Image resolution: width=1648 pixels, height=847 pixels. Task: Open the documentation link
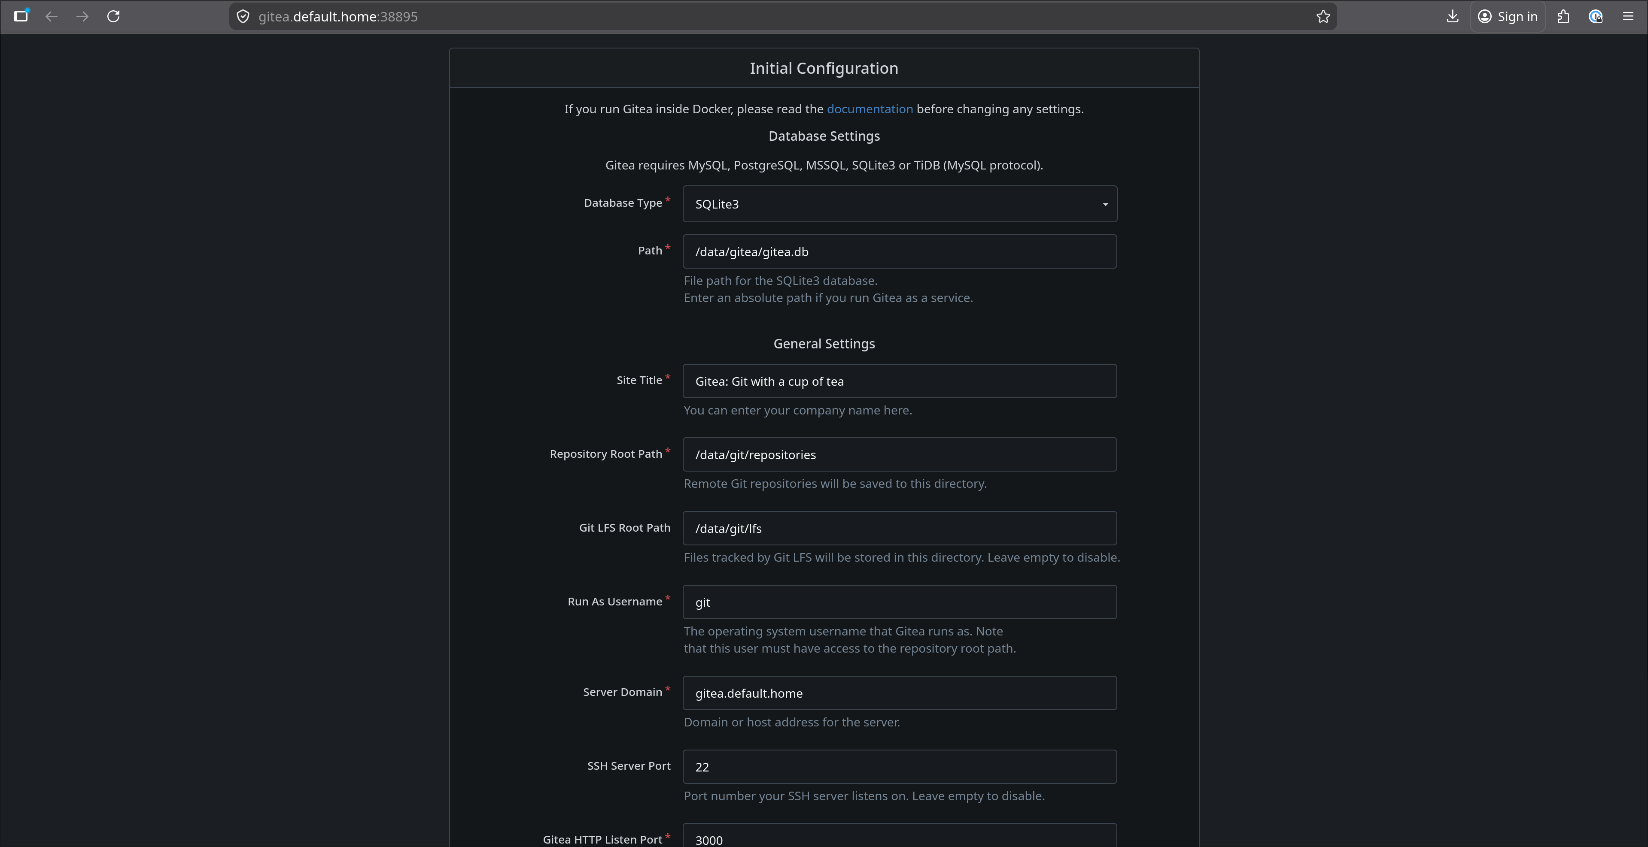(870, 109)
